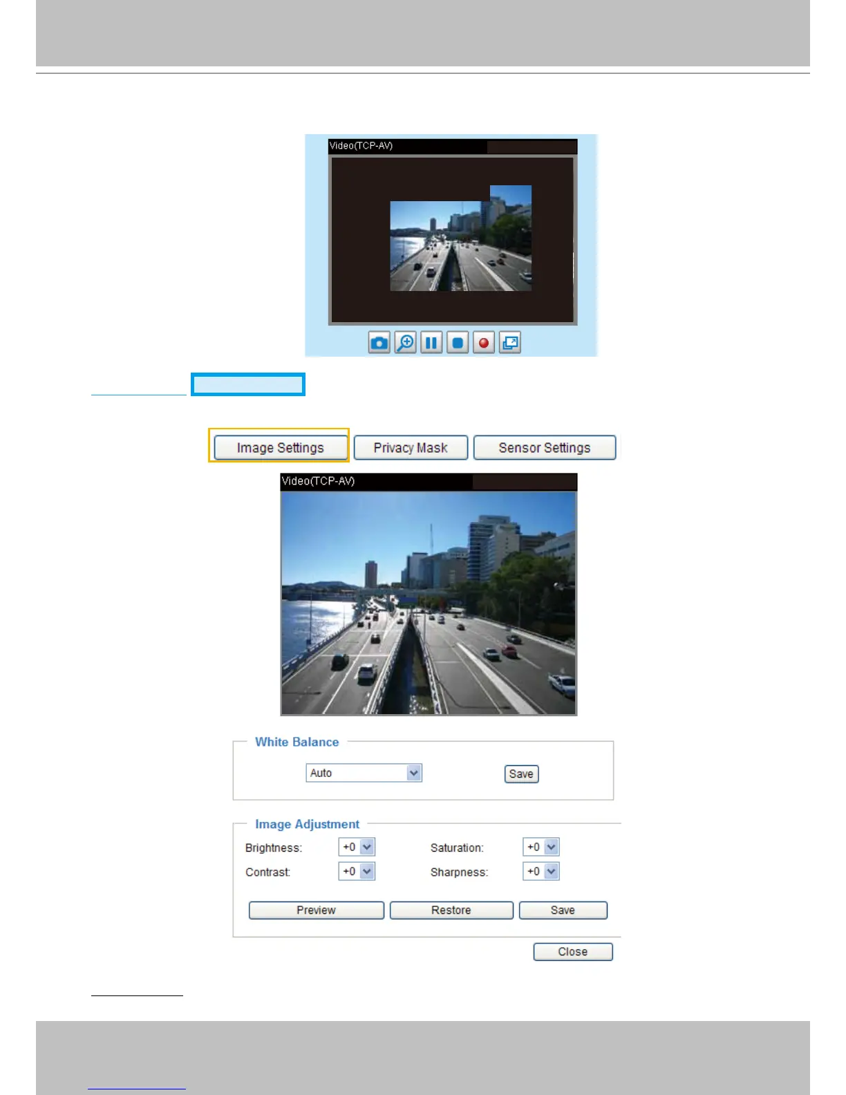Open the Image Settings tab
The height and width of the screenshot is (1095, 846).
pos(280,448)
